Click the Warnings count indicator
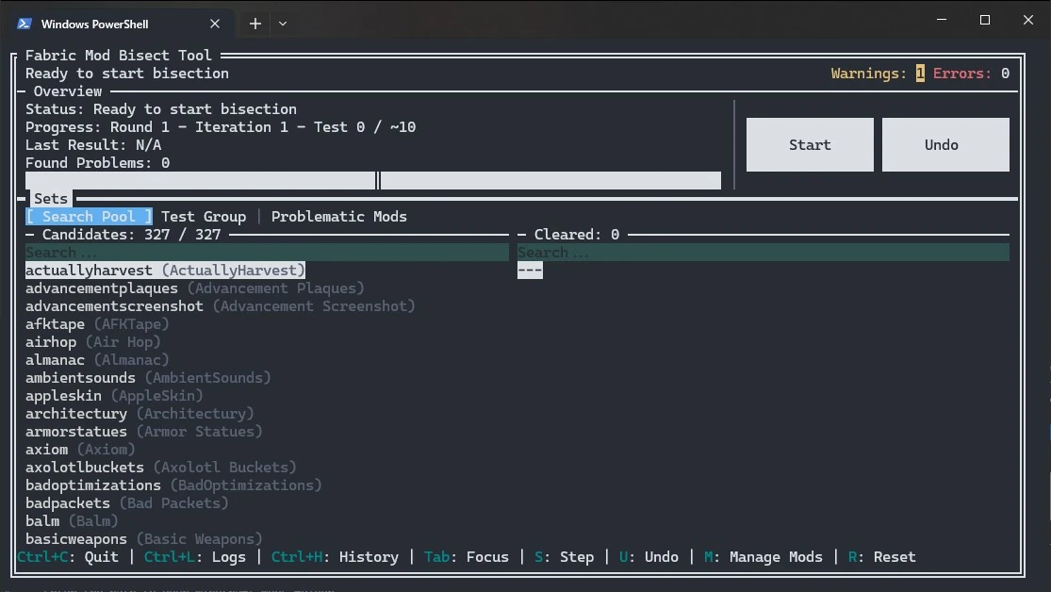The height and width of the screenshot is (592, 1051). click(919, 74)
